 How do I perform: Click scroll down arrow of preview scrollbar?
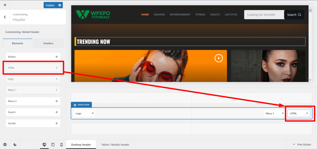(x=310, y=80)
